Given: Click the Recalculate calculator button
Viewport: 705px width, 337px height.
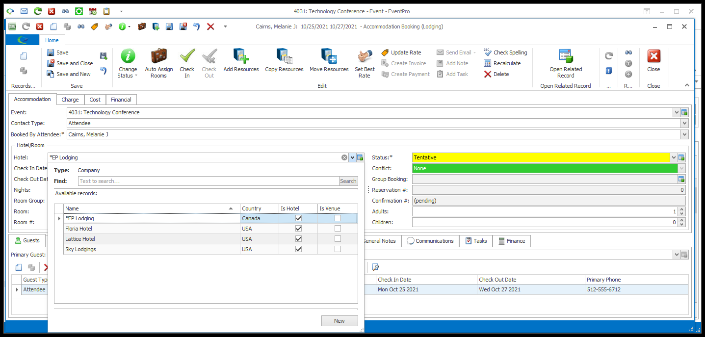Looking at the screenshot, I should pos(502,63).
